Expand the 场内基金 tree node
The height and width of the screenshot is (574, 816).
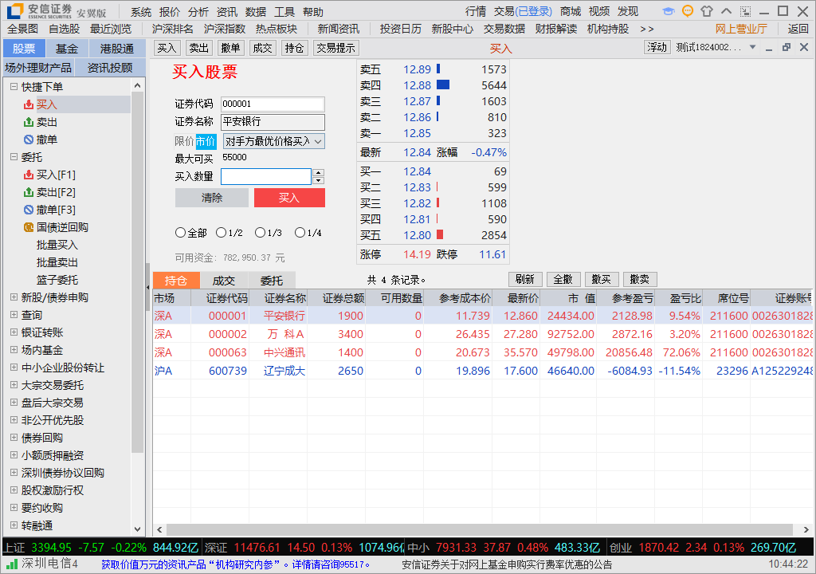(14, 349)
